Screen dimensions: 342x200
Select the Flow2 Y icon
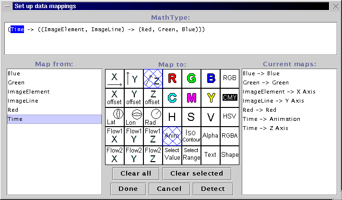(x=134, y=155)
